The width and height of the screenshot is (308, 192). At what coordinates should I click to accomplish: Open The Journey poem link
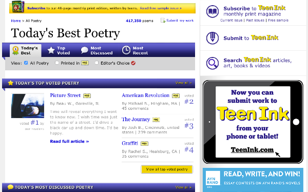[136, 119]
